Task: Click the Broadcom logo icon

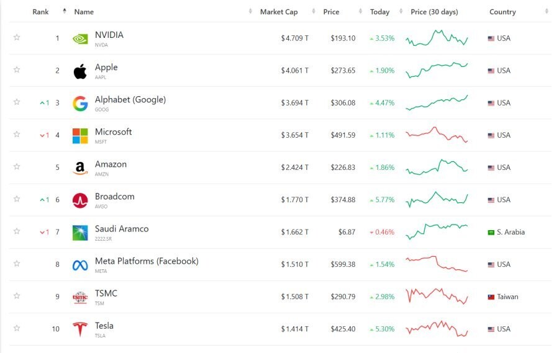Action: pos(80,200)
